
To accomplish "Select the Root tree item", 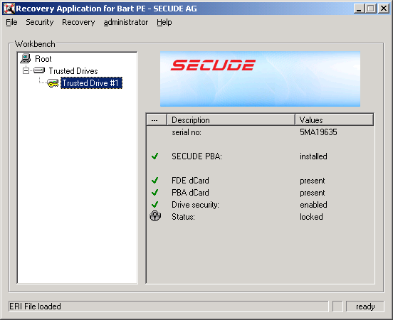I will pos(43,59).
